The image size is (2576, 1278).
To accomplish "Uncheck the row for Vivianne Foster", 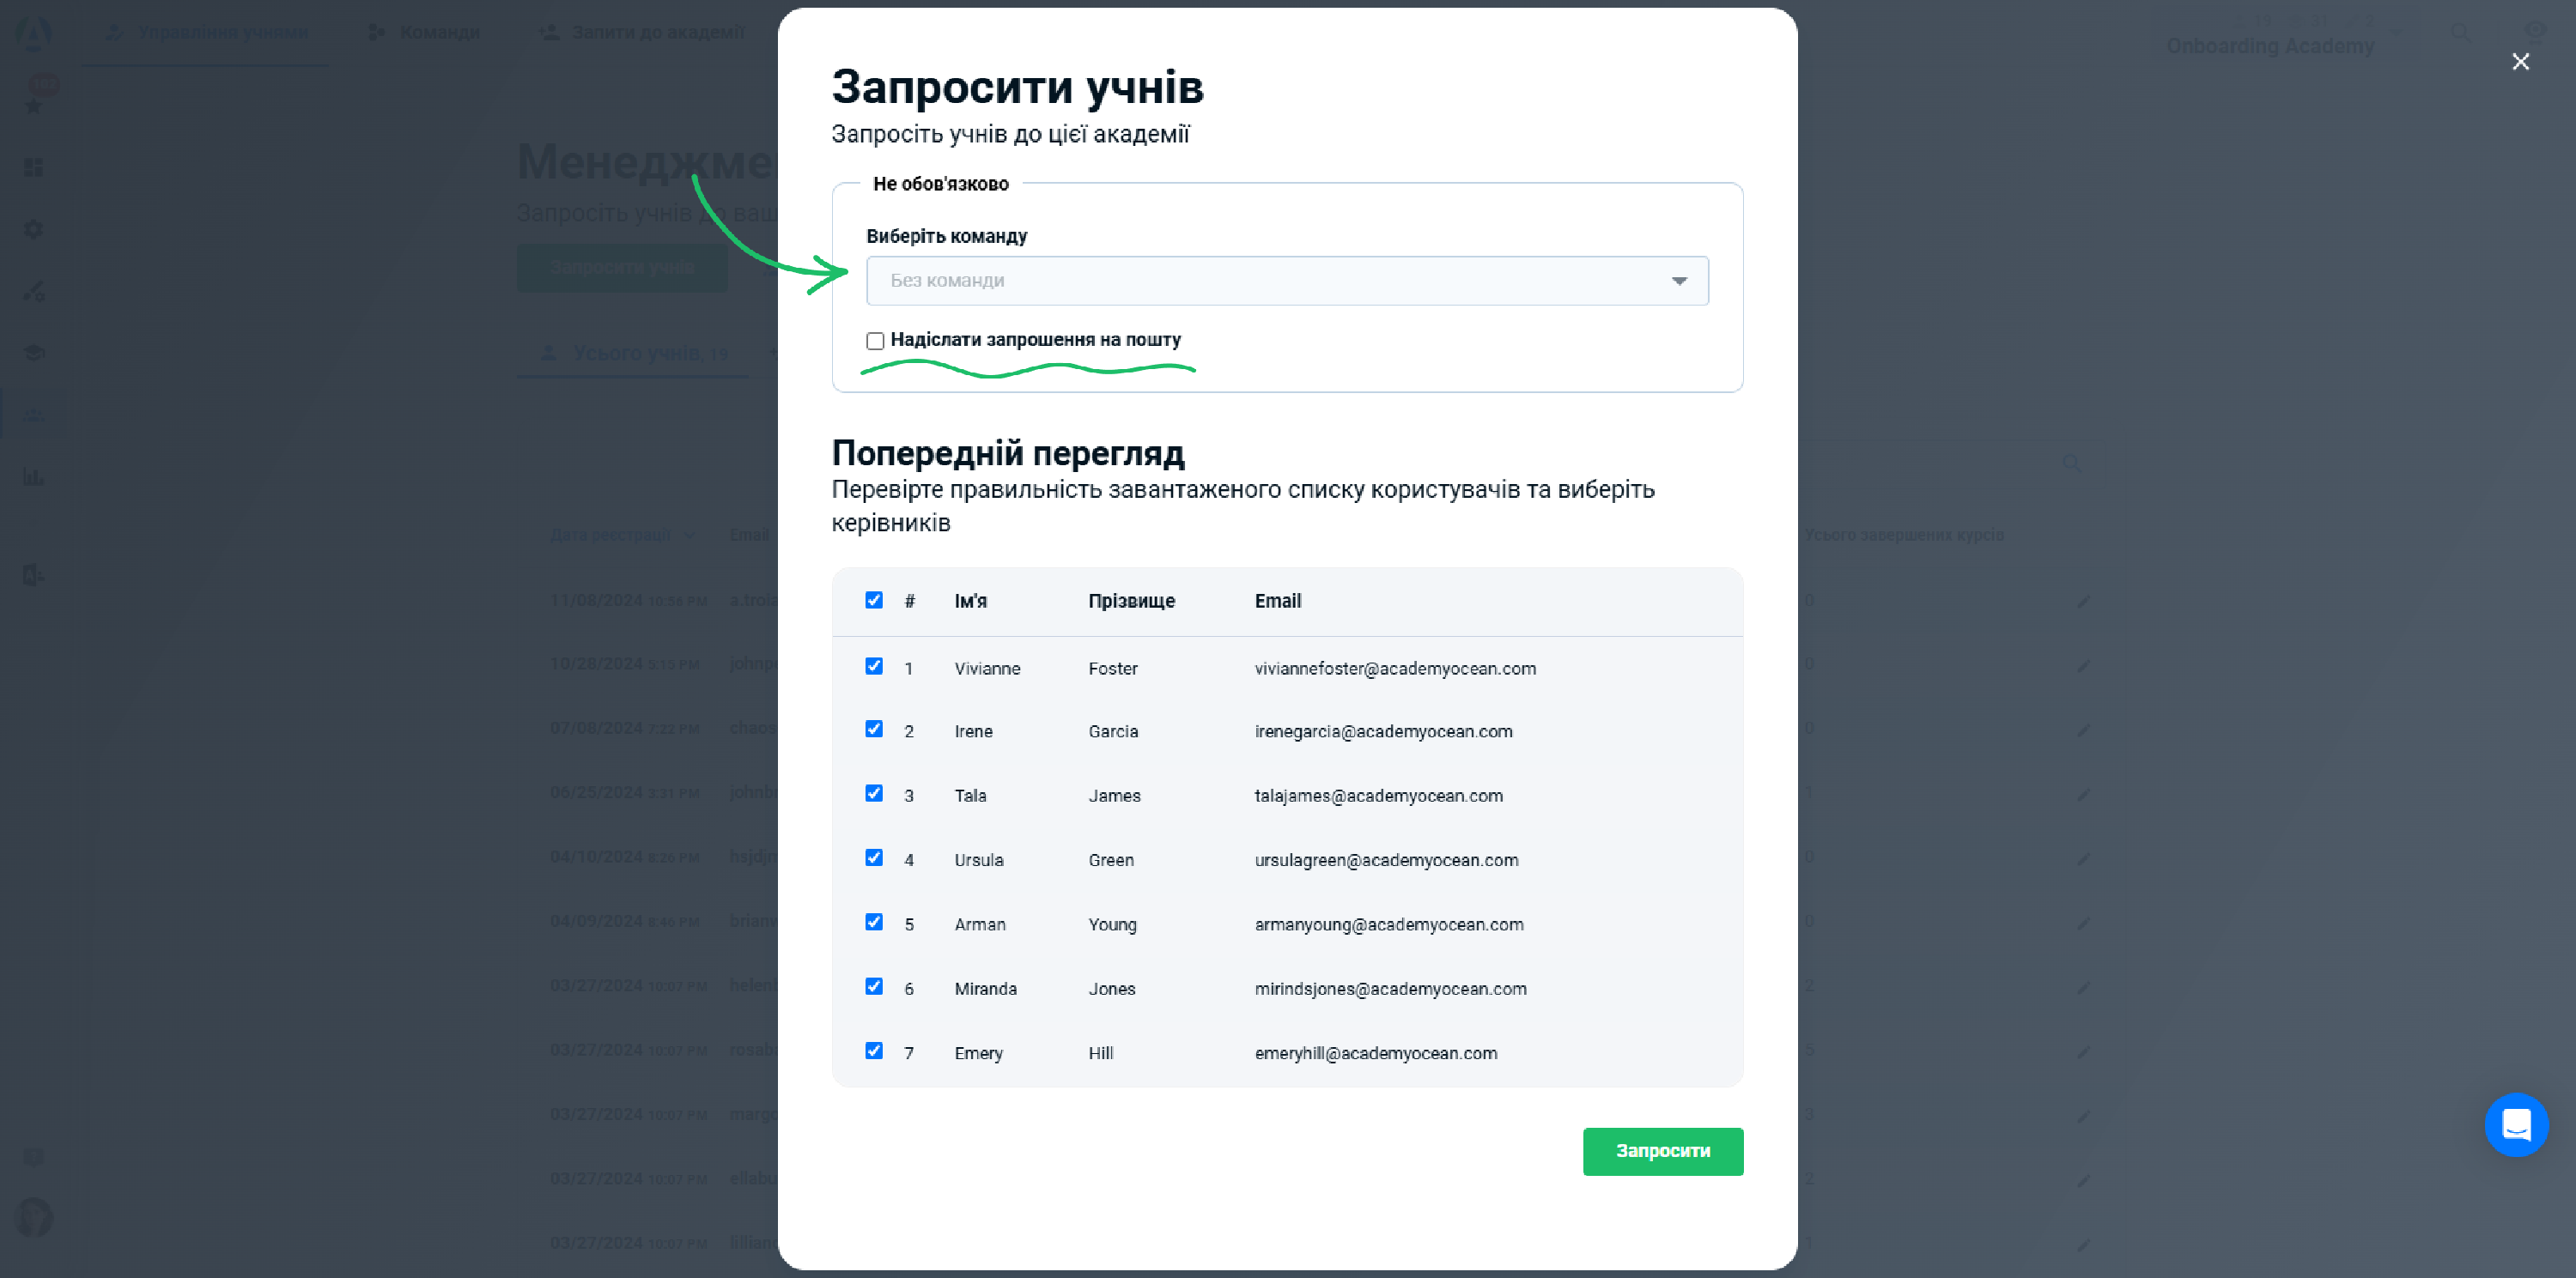I will (x=874, y=665).
